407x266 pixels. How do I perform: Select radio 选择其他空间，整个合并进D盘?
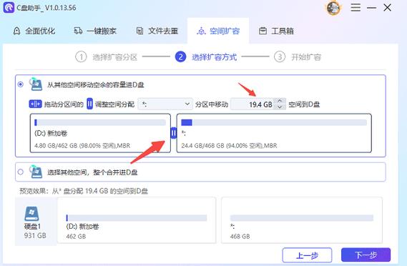21,172
